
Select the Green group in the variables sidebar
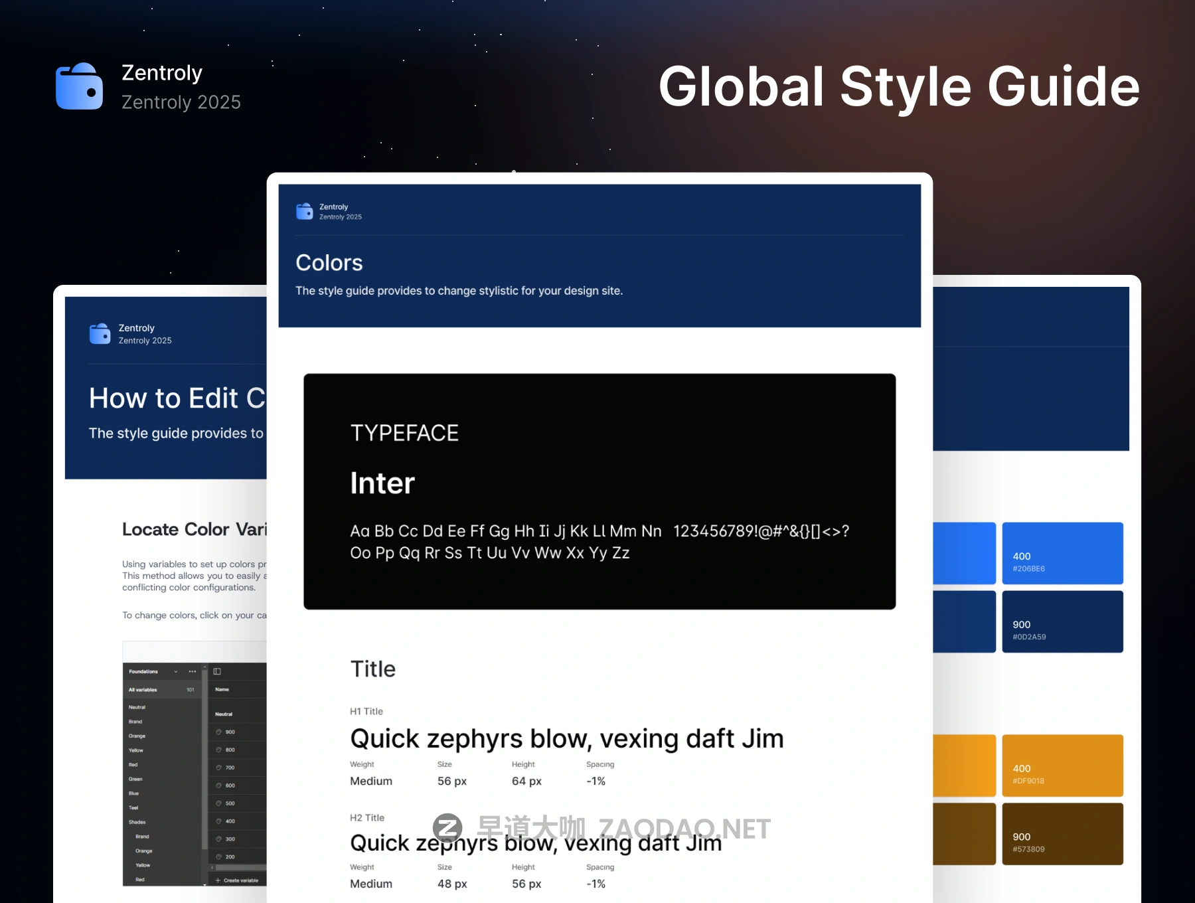(x=135, y=779)
